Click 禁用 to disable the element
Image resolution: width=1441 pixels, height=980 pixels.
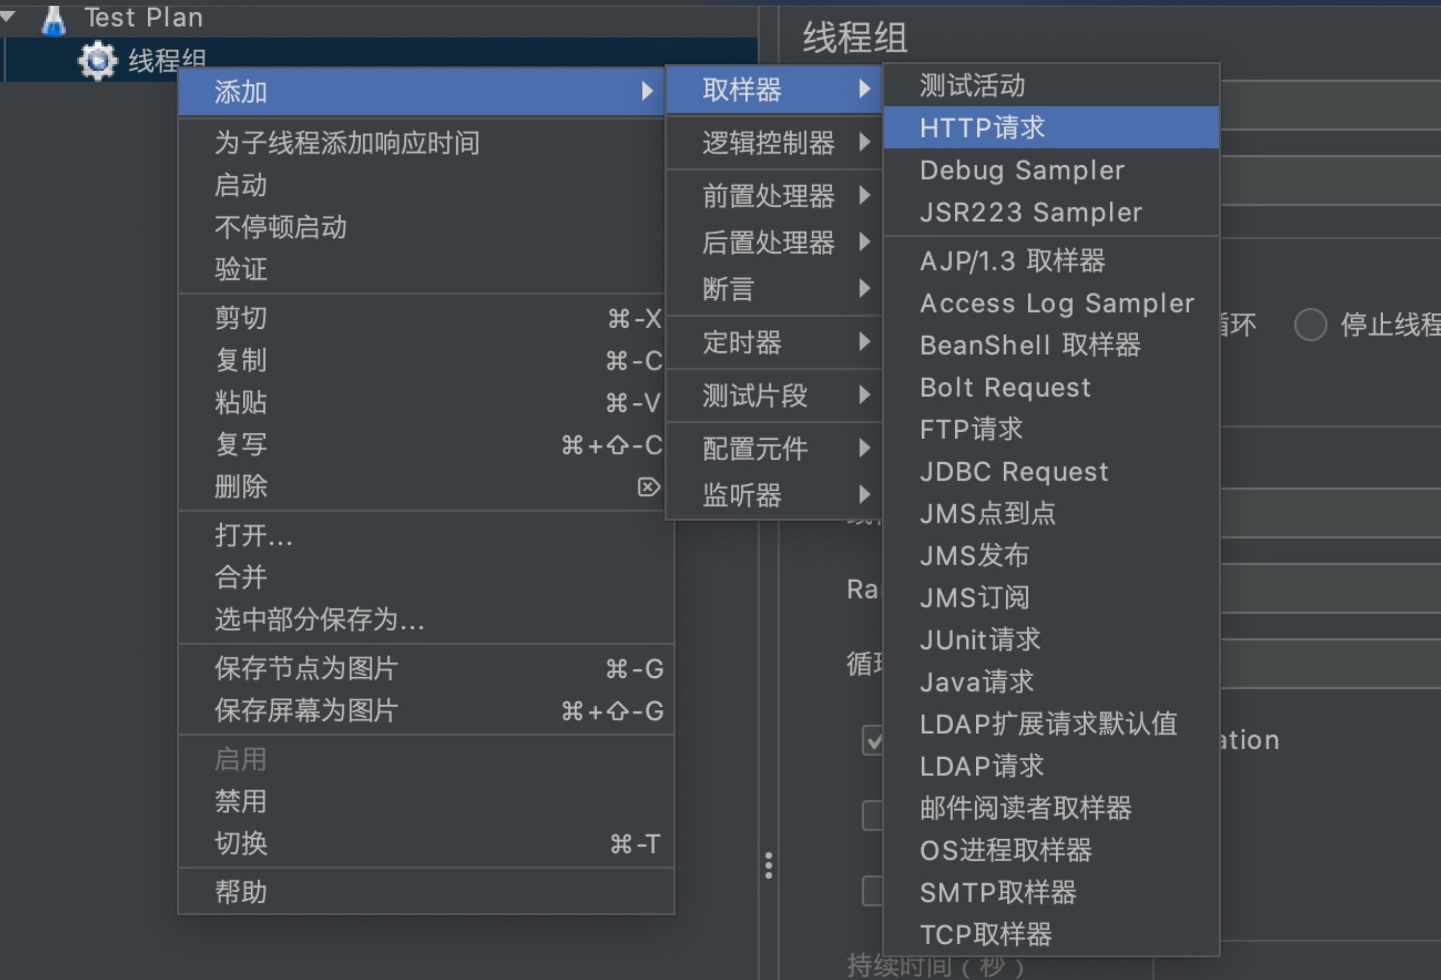[426, 801]
